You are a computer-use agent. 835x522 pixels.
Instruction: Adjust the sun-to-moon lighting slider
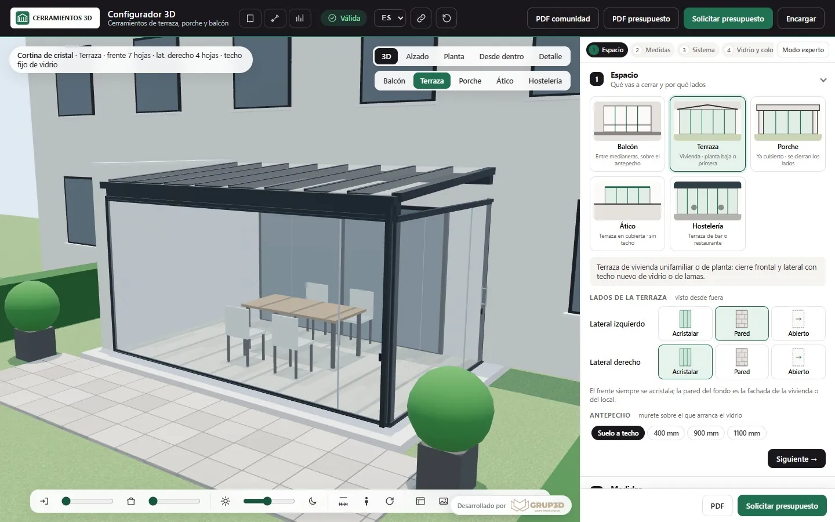tap(269, 501)
